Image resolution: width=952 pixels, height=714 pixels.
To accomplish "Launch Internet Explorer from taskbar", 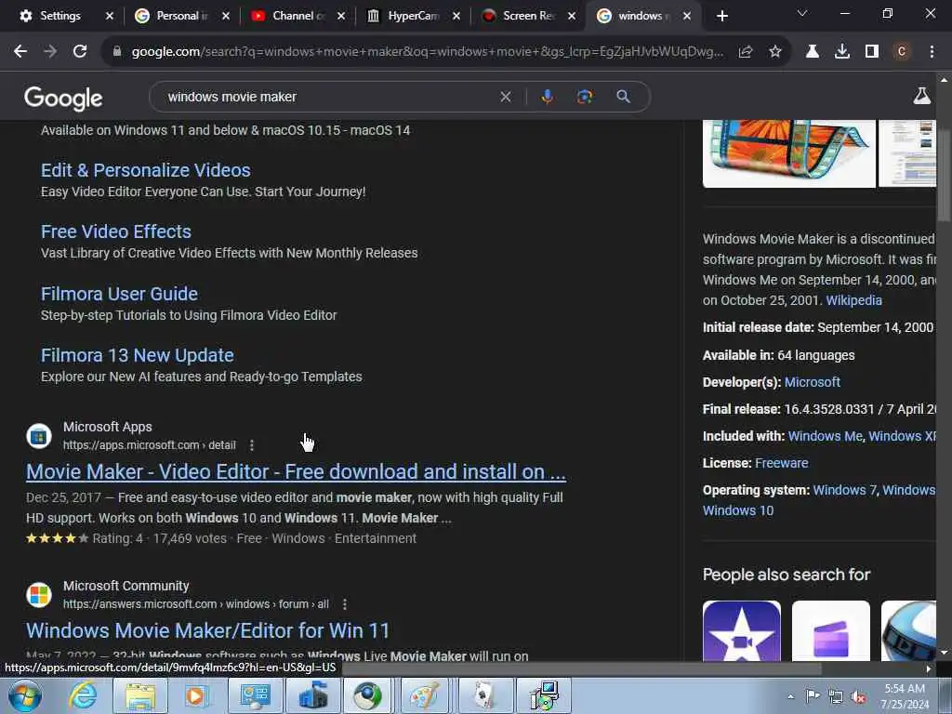I will (x=83, y=695).
